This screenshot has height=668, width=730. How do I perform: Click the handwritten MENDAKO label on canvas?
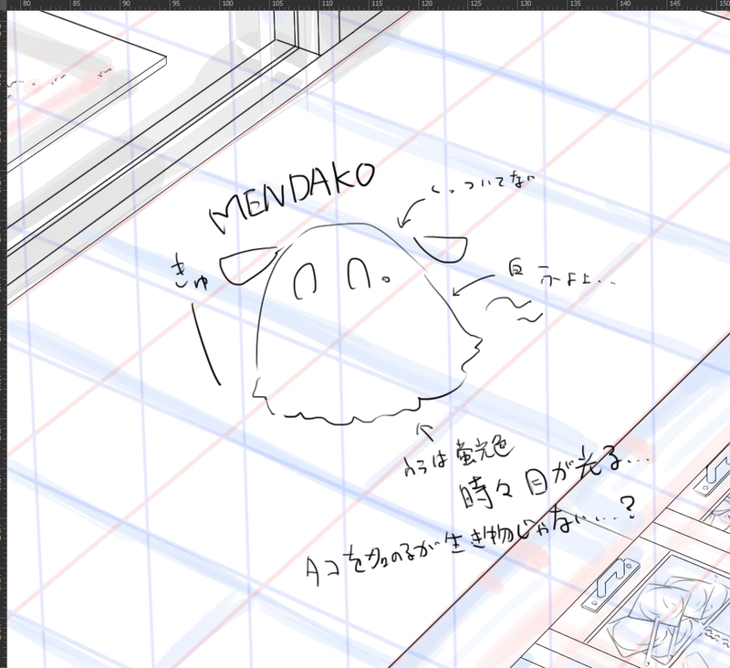292,197
